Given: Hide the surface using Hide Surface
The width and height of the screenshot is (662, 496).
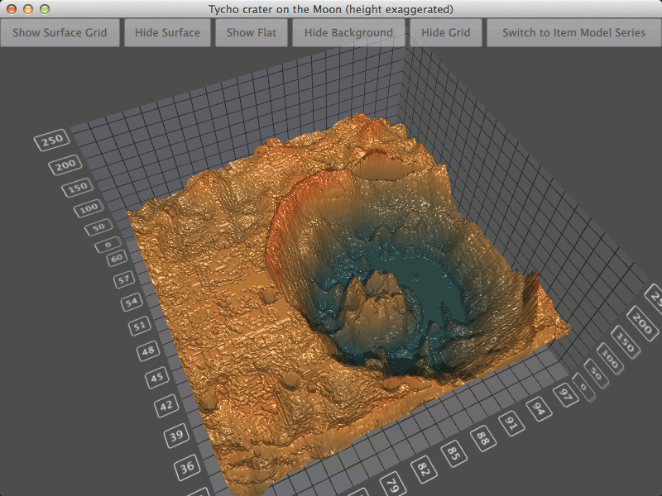Looking at the screenshot, I should coord(166,33).
